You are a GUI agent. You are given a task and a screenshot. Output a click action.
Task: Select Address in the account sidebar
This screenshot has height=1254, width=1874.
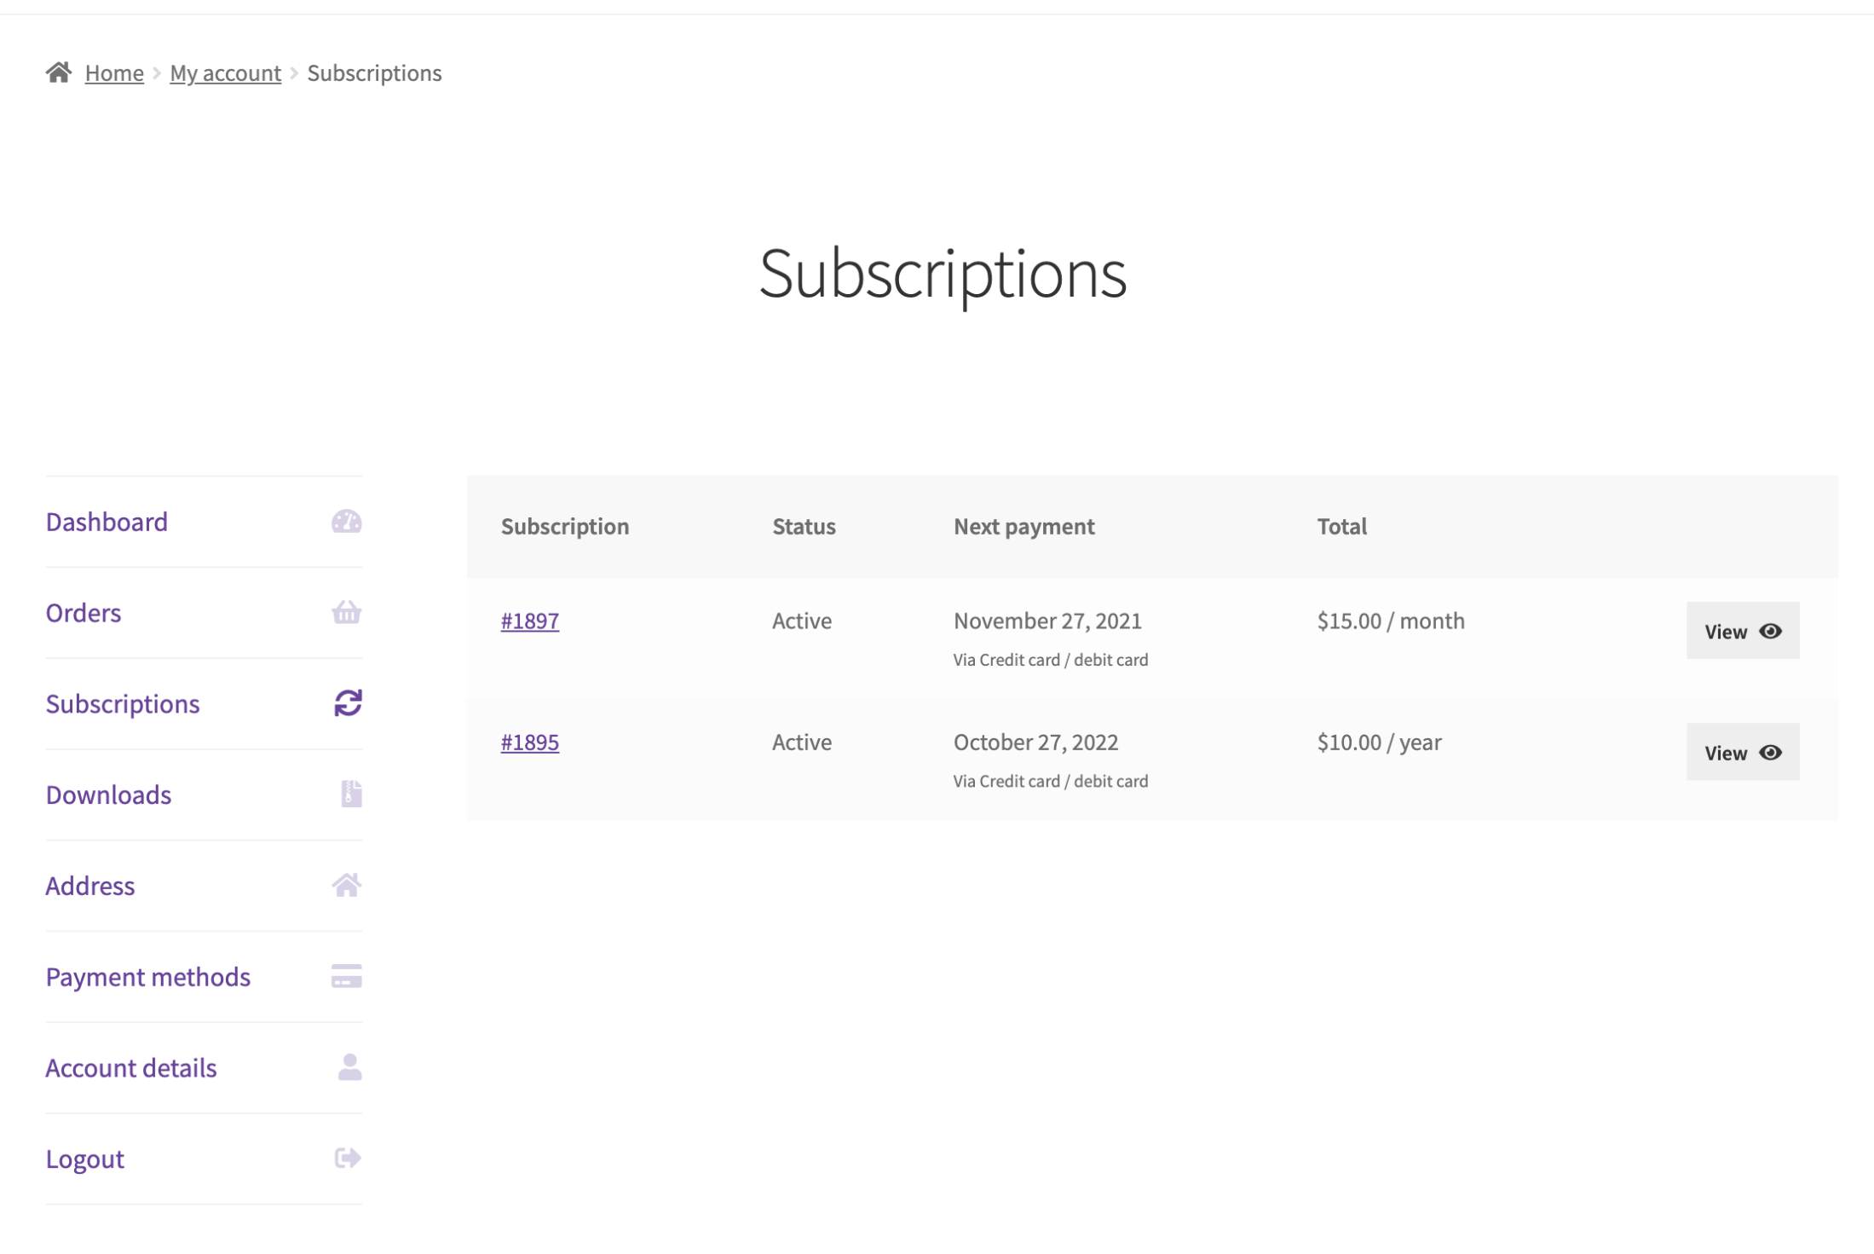tap(90, 885)
